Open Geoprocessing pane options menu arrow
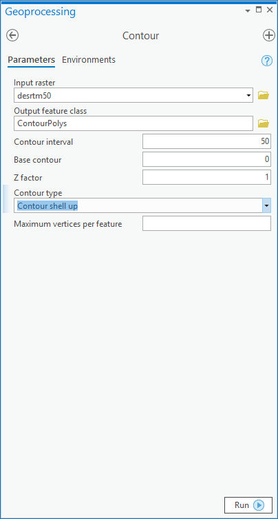The image size is (278, 519). tap(248, 10)
